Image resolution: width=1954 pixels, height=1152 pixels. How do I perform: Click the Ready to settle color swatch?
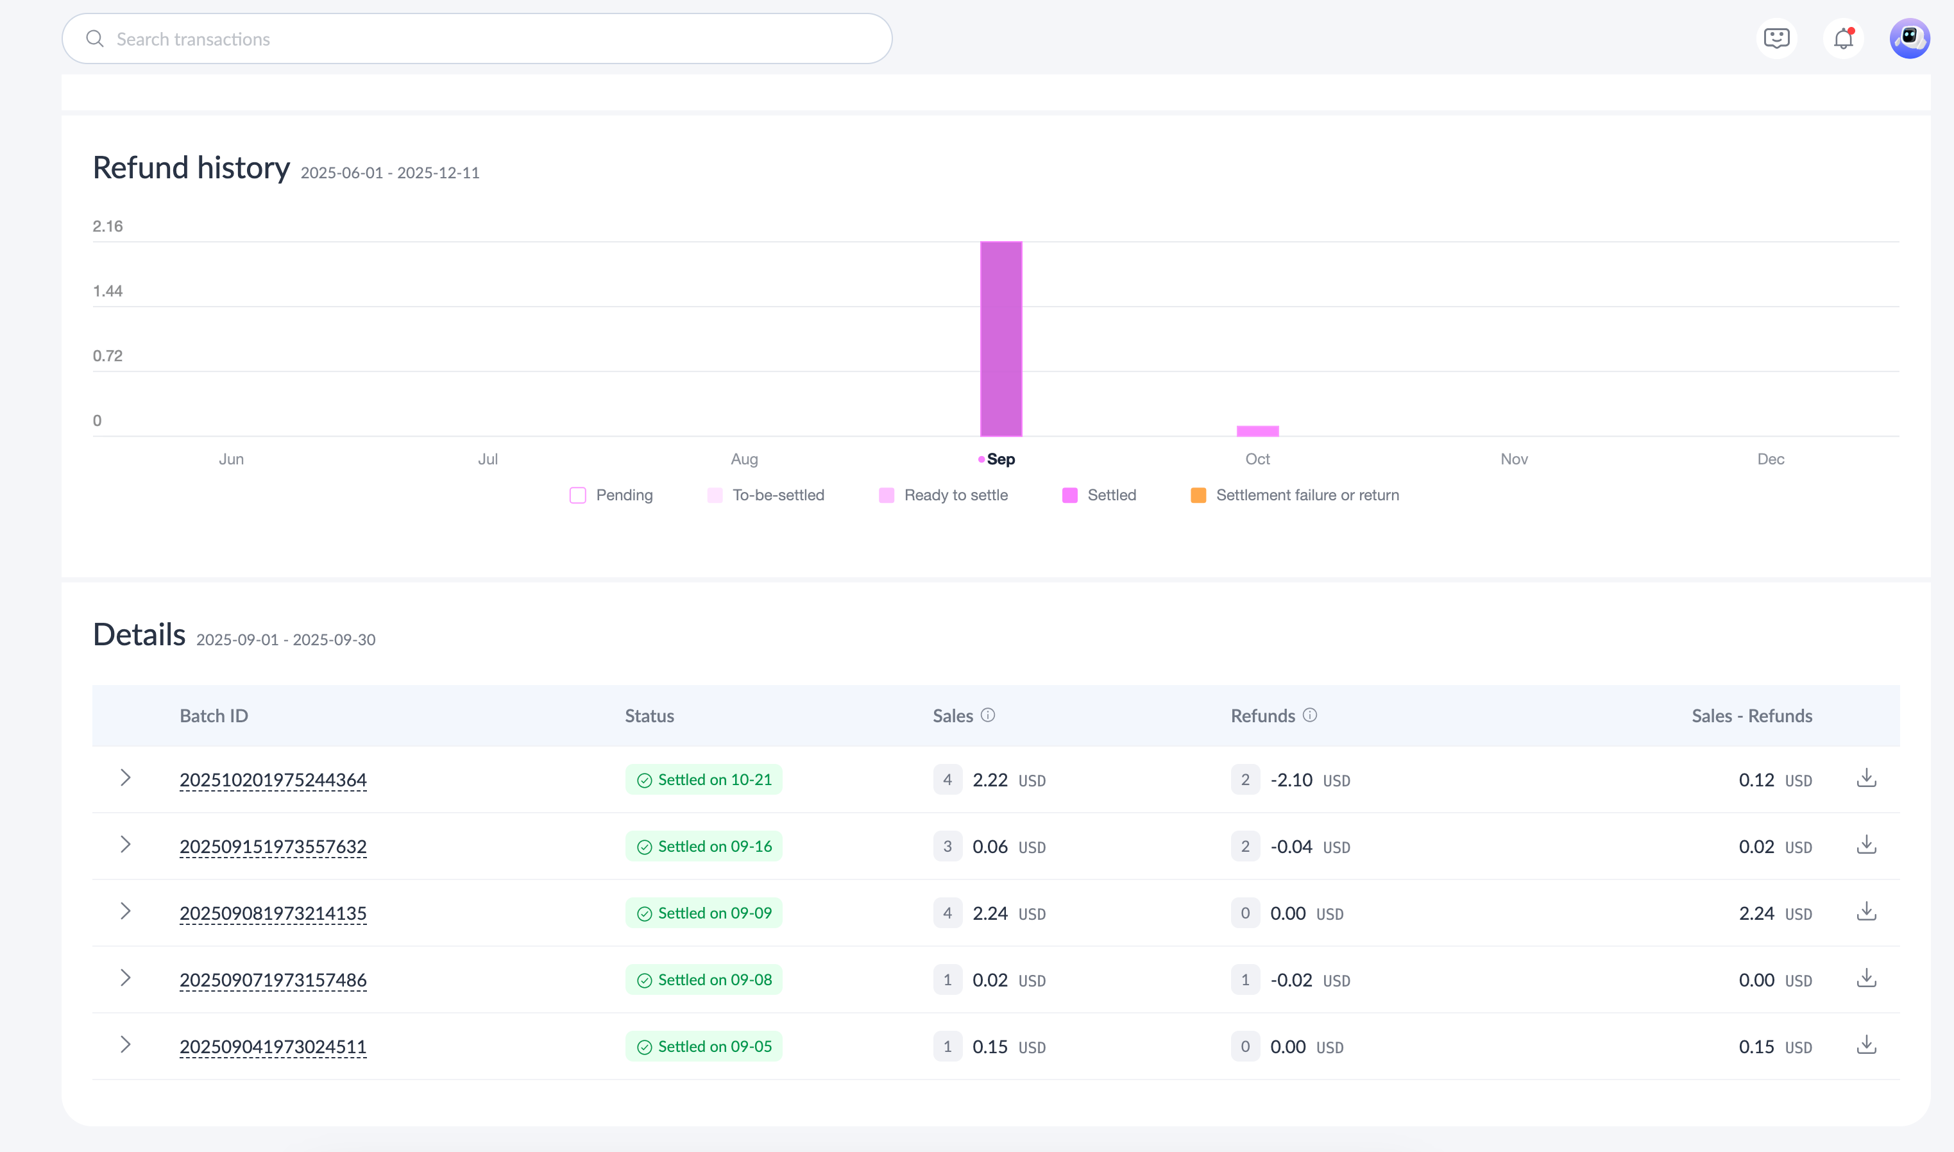(x=886, y=495)
